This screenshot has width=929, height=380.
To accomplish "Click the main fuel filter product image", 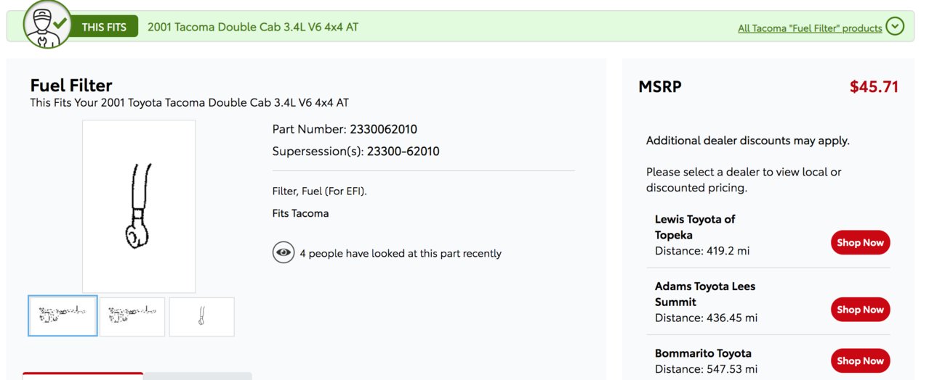I will tap(139, 207).
